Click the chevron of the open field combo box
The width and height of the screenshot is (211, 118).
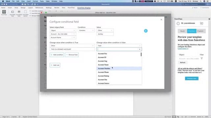coord(139,49)
